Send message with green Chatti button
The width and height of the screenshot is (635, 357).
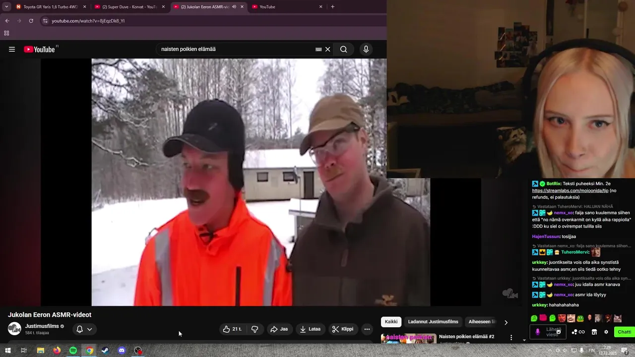tap(625, 332)
